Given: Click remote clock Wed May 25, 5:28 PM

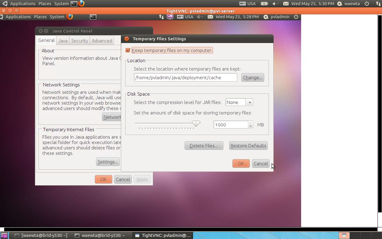Looking at the screenshot, I should click(237, 17).
